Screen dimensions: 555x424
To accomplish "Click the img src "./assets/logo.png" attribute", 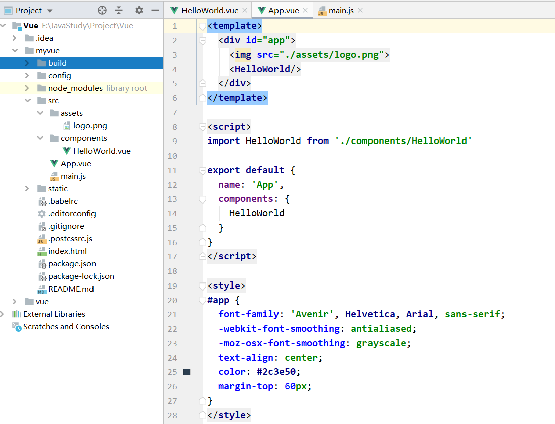I will [x=321, y=55].
